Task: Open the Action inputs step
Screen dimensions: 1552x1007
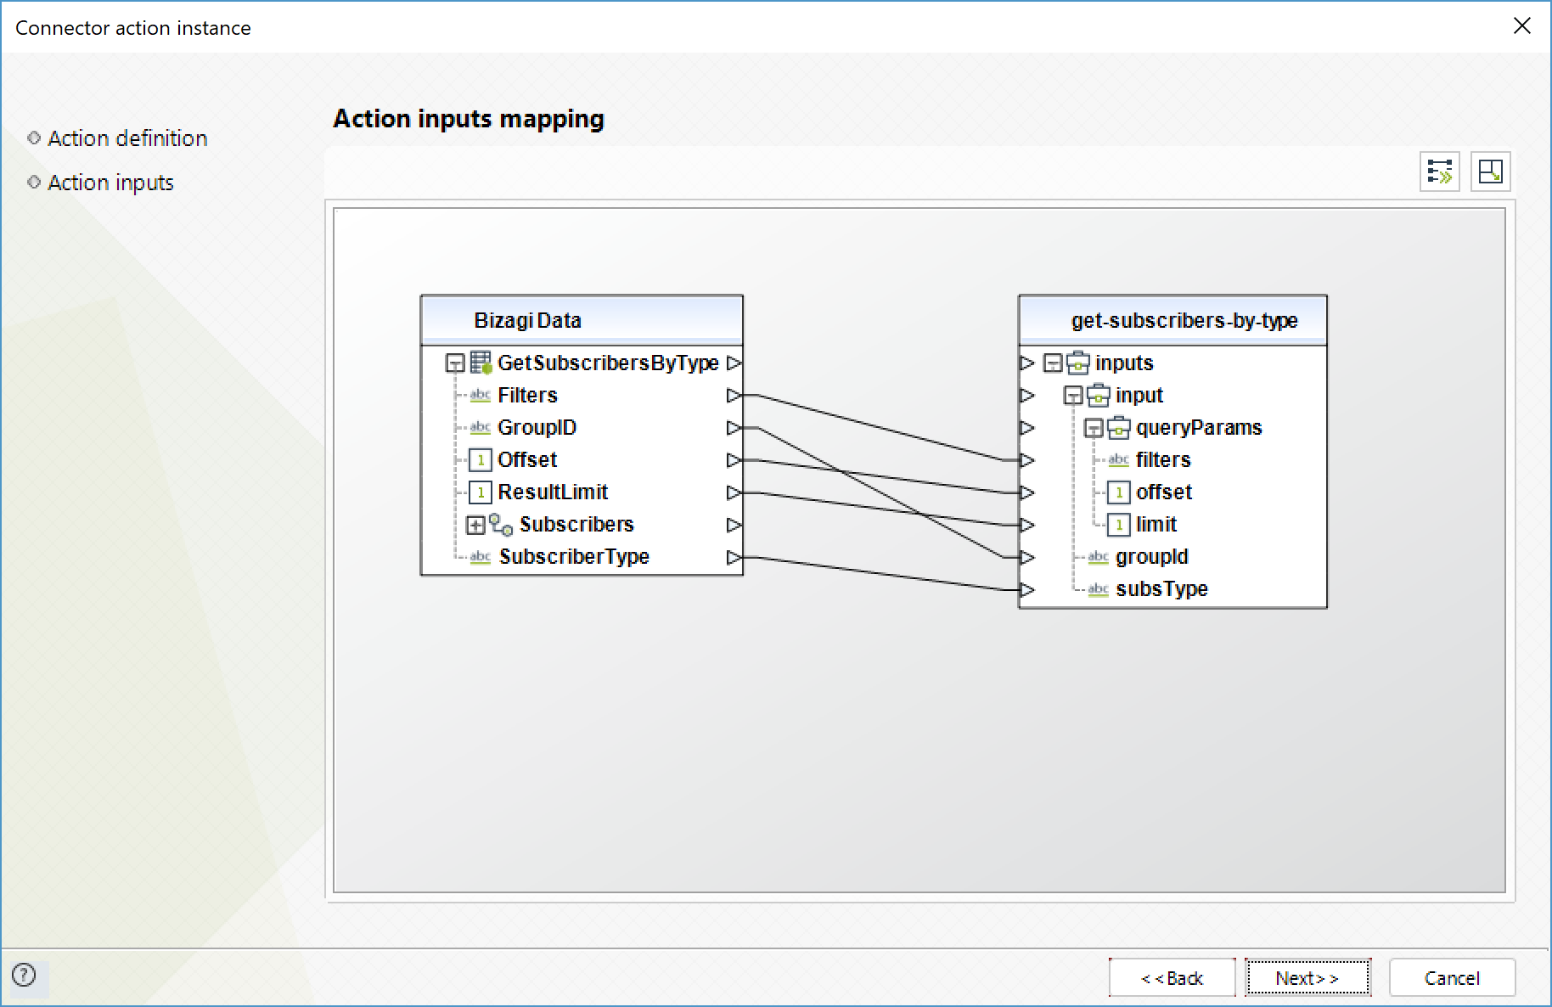Action: [x=110, y=183]
